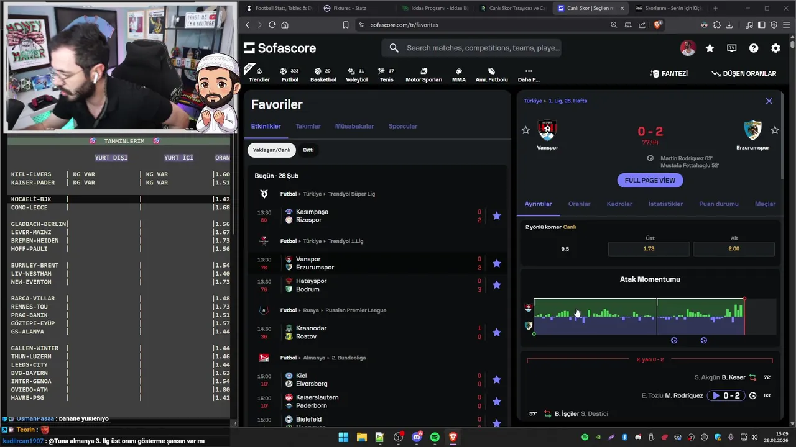Open the Russian Premier League link
Screen dimensions: 796x447
tap(357, 310)
